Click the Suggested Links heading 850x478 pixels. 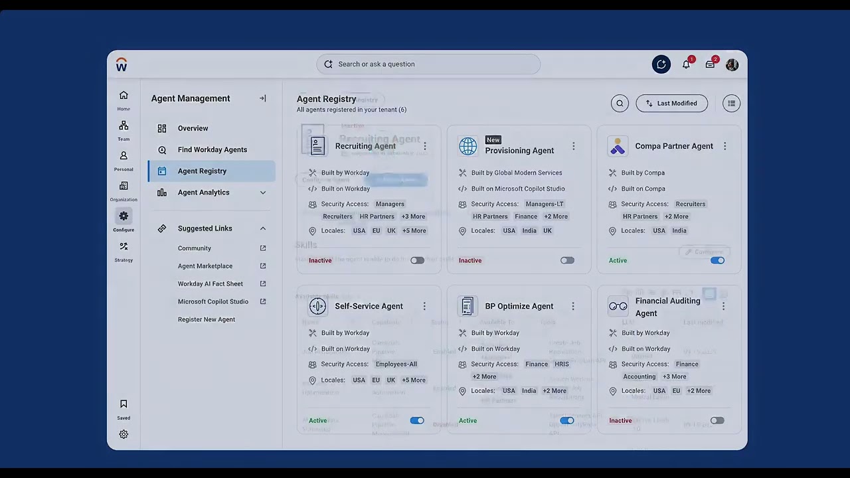[x=205, y=228]
